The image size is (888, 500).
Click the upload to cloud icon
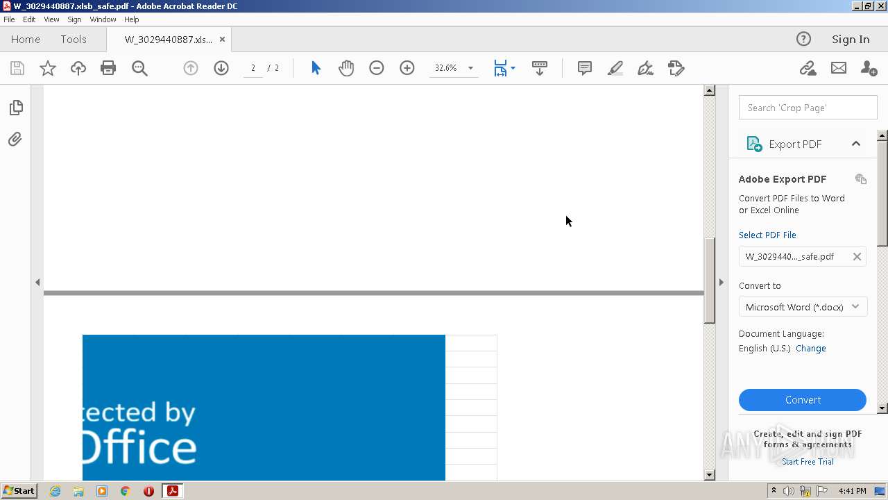78,68
